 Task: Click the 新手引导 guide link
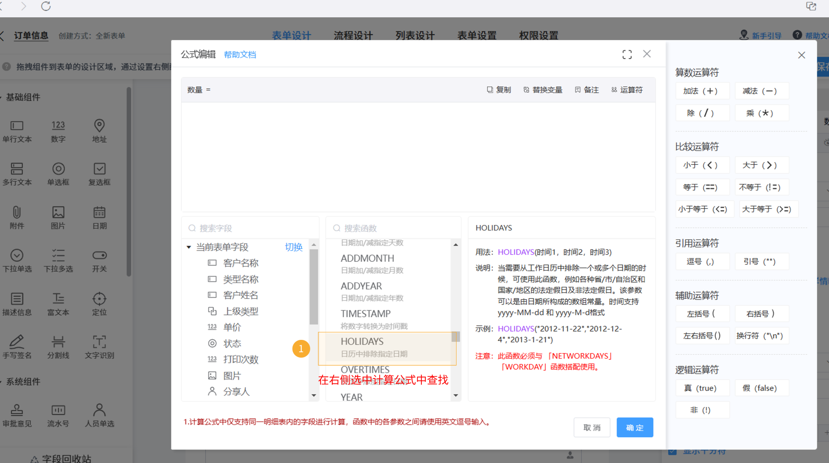(760, 35)
